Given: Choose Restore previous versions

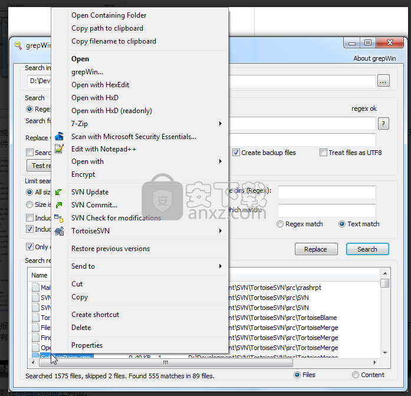Looking at the screenshot, I should pyautogui.click(x=110, y=249).
